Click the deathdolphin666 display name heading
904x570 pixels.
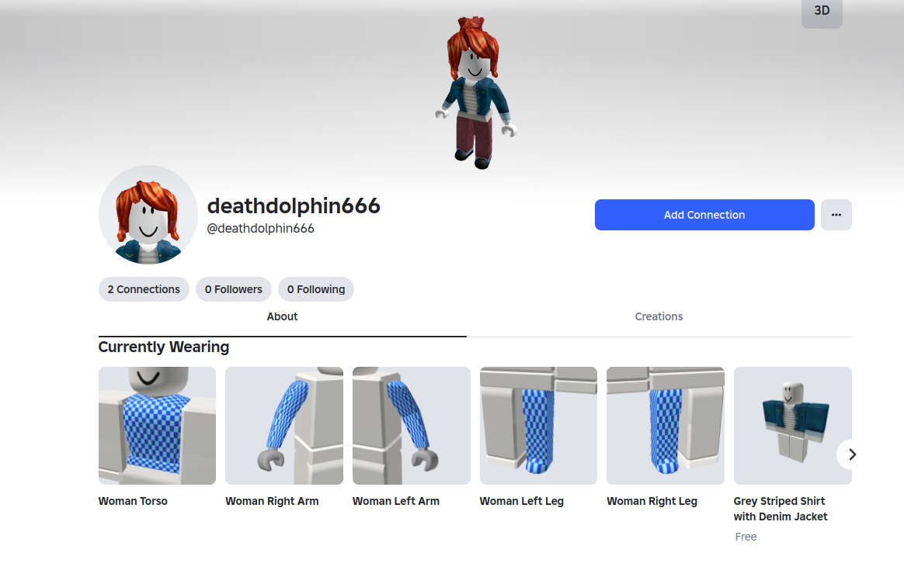coord(294,206)
